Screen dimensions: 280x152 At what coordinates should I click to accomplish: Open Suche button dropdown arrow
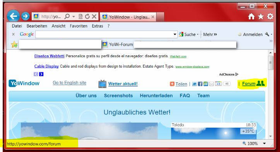click(x=198, y=34)
